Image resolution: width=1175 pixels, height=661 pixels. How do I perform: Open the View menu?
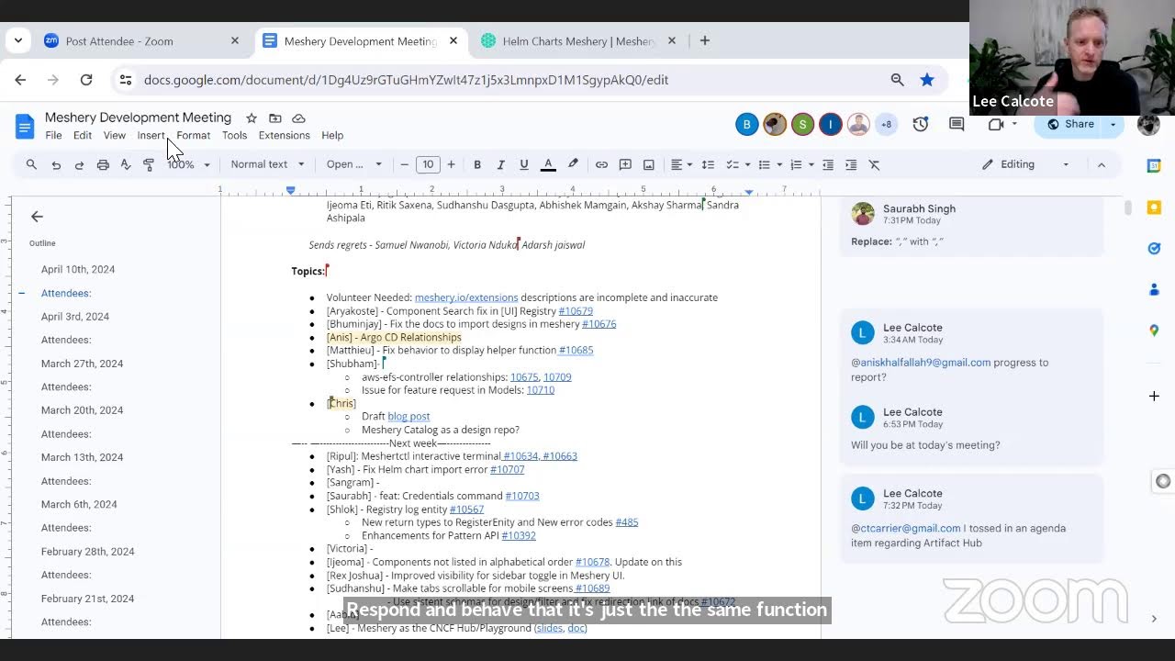pyautogui.click(x=115, y=135)
